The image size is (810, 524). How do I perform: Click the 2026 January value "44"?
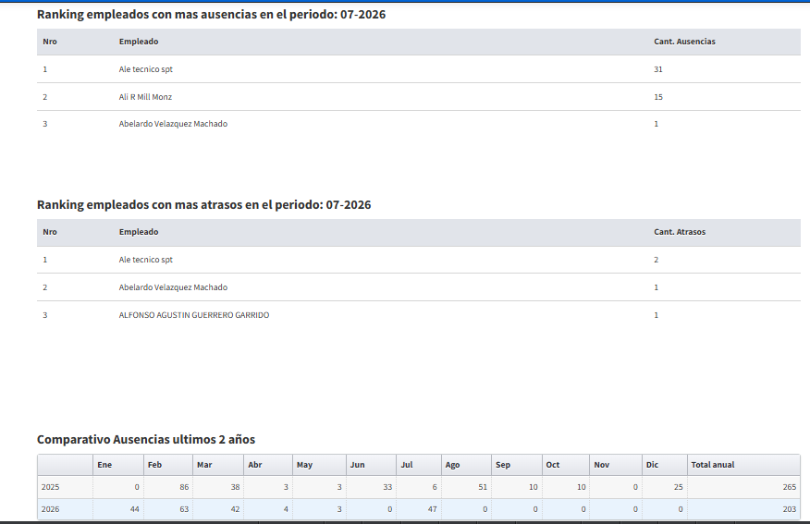tap(134, 509)
